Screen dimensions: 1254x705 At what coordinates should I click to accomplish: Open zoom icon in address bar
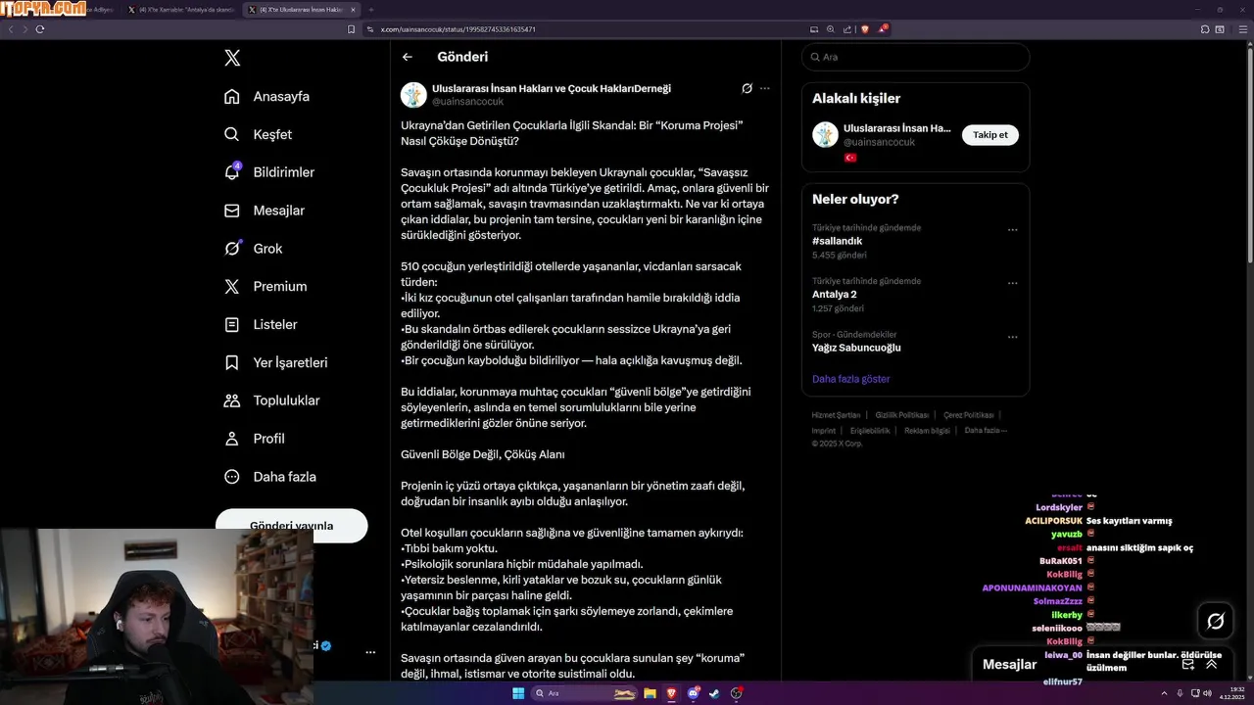click(x=831, y=29)
